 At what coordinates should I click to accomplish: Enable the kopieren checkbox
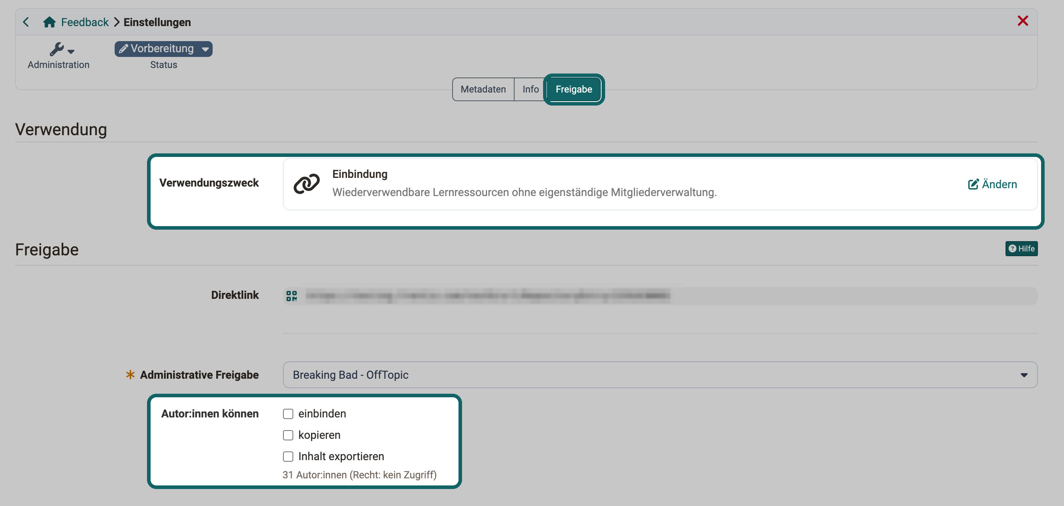click(288, 435)
